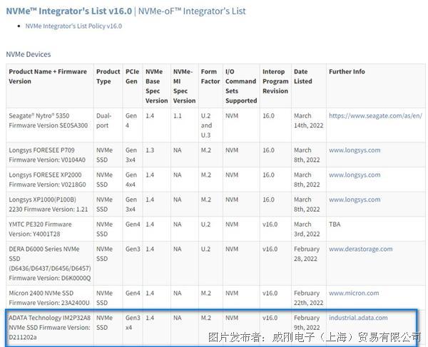Click the February 22th, 2022 date cell
The height and width of the screenshot is (347, 428).
point(309,298)
